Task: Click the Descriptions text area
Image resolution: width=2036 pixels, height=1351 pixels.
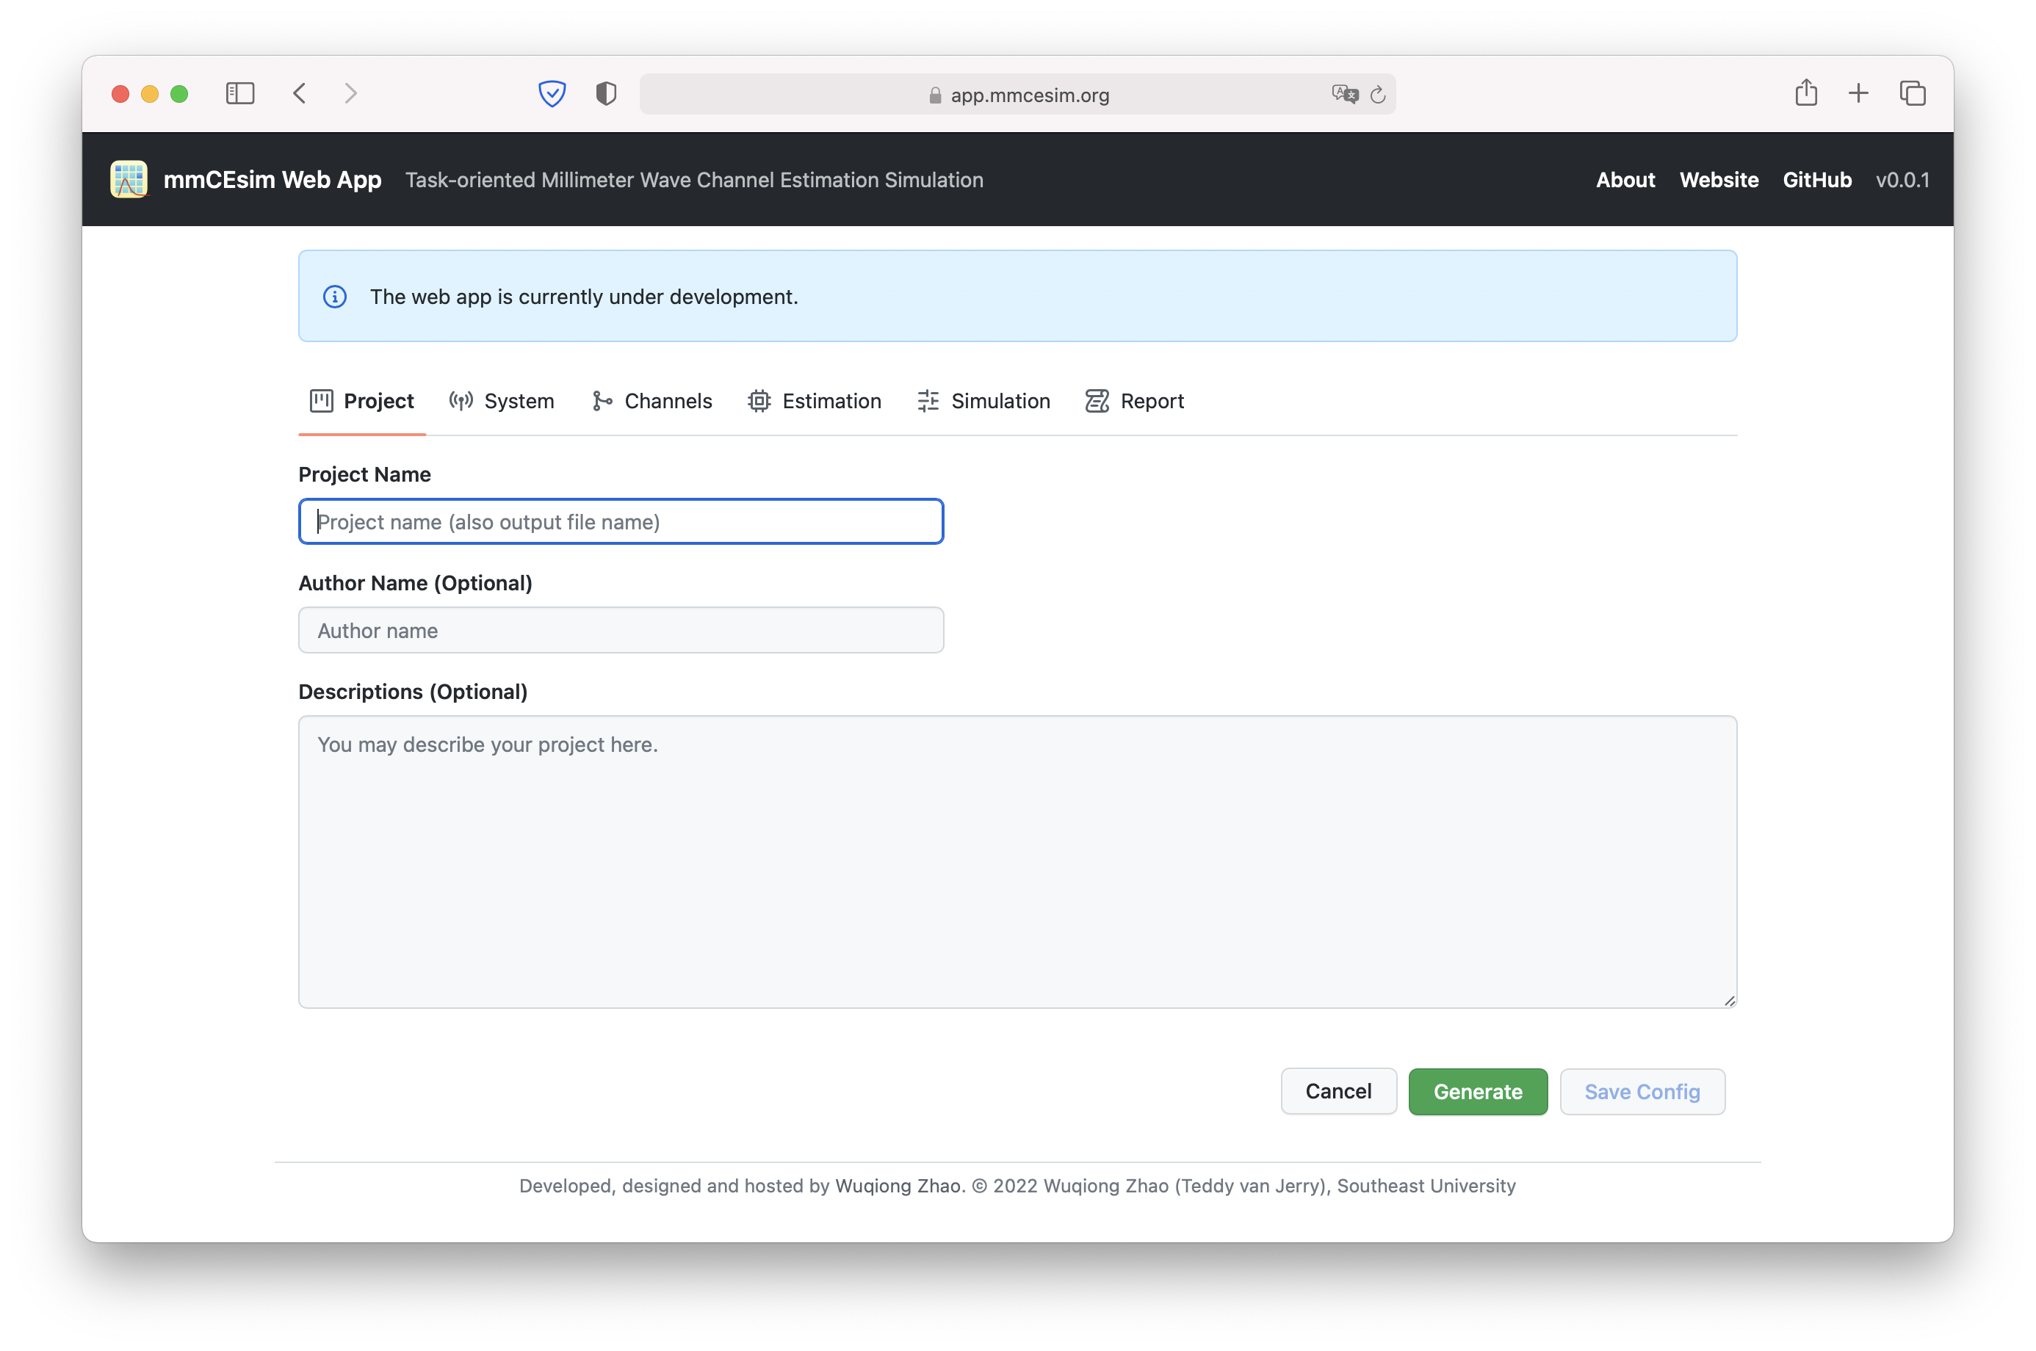Action: [x=1018, y=861]
